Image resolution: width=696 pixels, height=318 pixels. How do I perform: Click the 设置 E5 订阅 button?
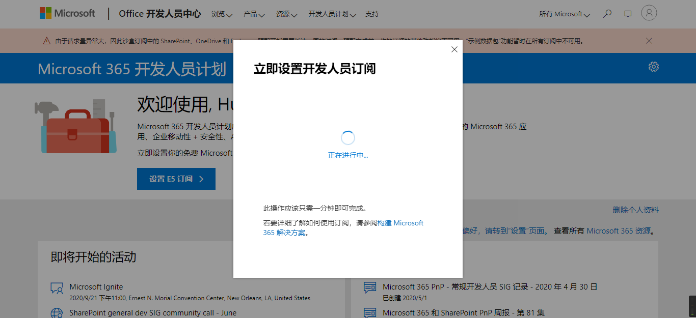tap(176, 179)
